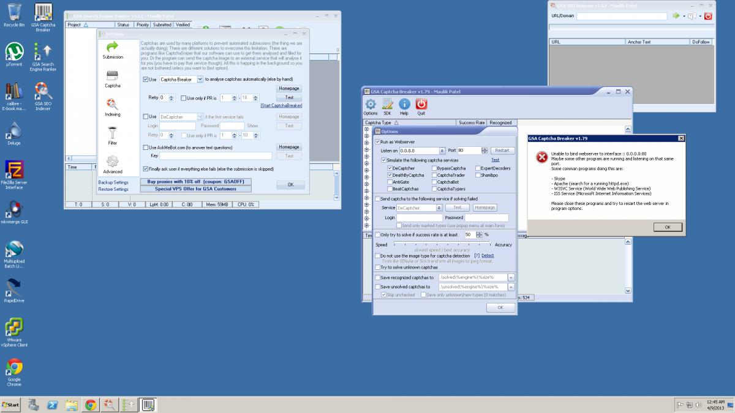This screenshot has height=413, width=735.
Task: Click the red stop icon in SEO Indexer
Action: pos(708,16)
